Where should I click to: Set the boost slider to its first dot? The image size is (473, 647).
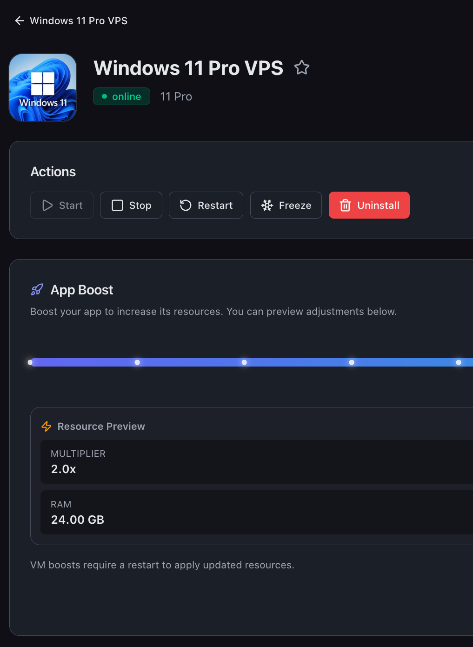(30, 362)
